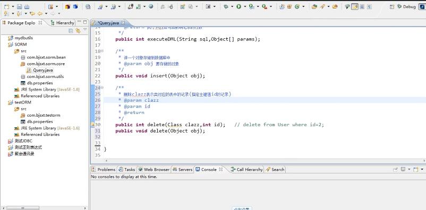This screenshot has width=426, height=210.
Task: Open the Problems tab
Action: (x=104, y=169)
